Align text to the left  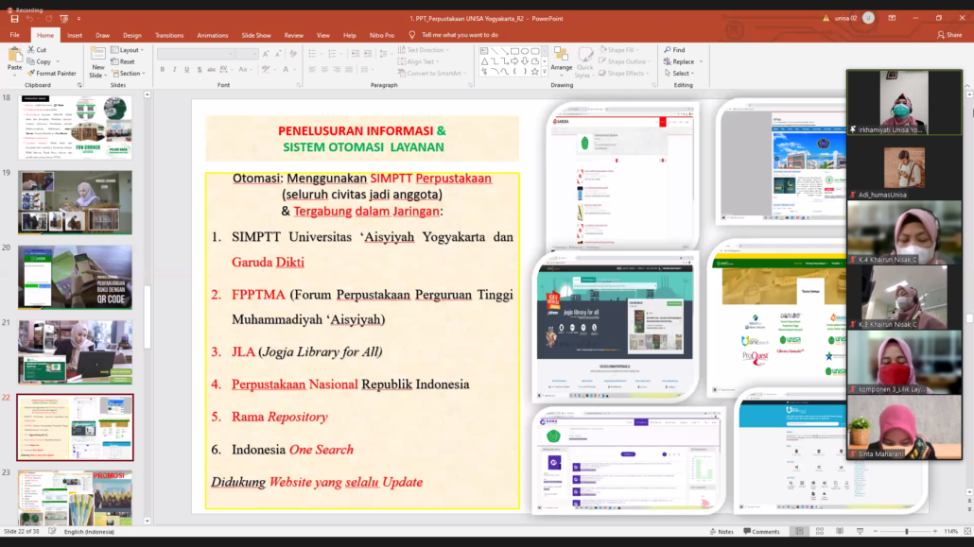click(312, 70)
